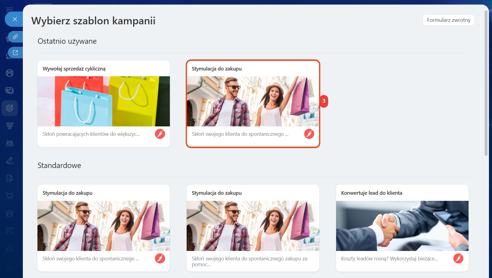Click the red badge numbered 3
Image resolution: width=492 pixels, height=278 pixels.
(x=324, y=101)
